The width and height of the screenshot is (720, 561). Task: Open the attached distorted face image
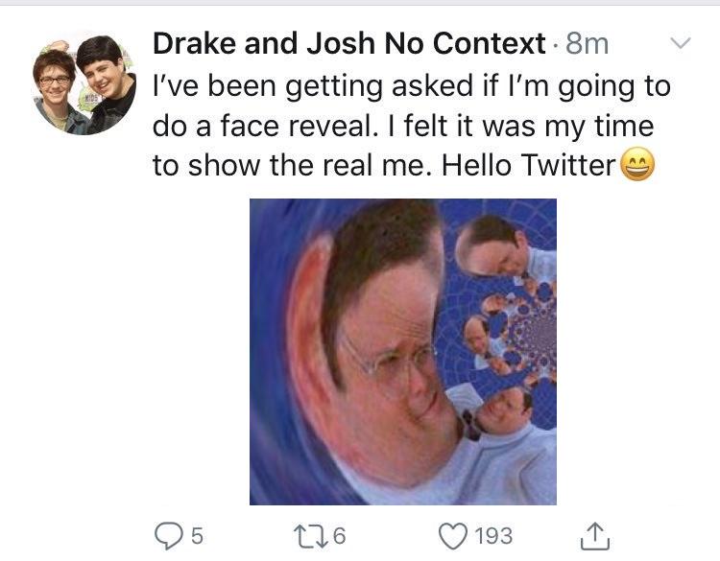pyautogui.click(x=402, y=351)
